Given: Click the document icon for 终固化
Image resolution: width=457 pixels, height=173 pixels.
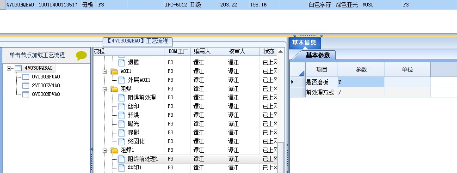Looking at the screenshot, I should click(122, 141).
